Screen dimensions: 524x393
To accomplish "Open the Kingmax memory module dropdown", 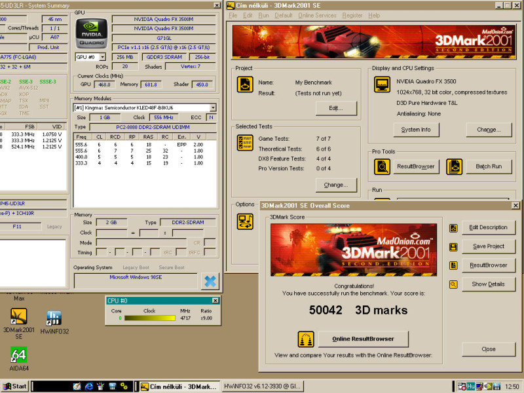I will coord(213,107).
